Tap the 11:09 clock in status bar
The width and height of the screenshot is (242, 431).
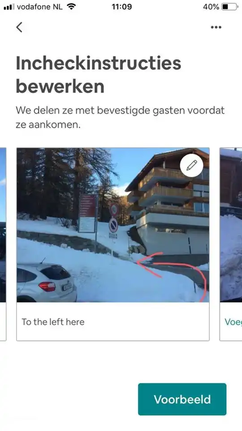click(121, 7)
